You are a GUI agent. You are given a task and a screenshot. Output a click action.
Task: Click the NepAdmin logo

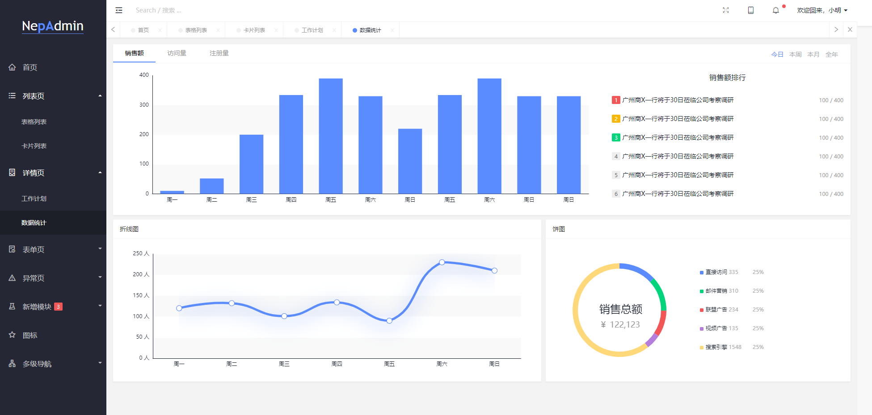pyautogui.click(x=53, y=26)
